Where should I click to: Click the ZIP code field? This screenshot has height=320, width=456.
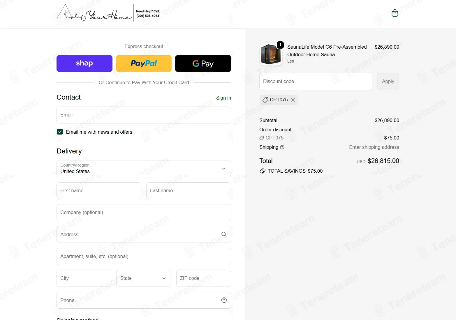coord(203,278)
